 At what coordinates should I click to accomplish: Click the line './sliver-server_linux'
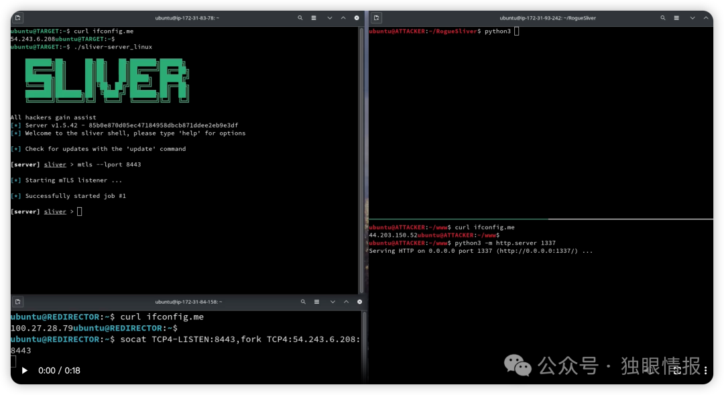click(x=113, y=47)
